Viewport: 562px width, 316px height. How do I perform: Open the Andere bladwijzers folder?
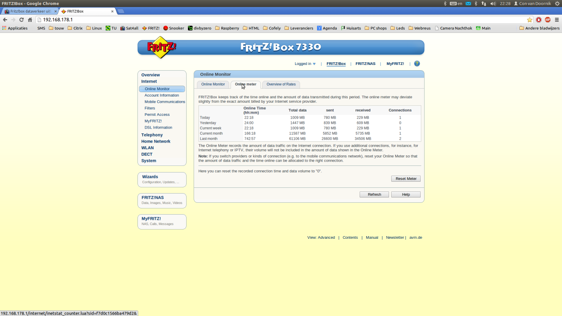pyautogui.click(x=539, y=28)
